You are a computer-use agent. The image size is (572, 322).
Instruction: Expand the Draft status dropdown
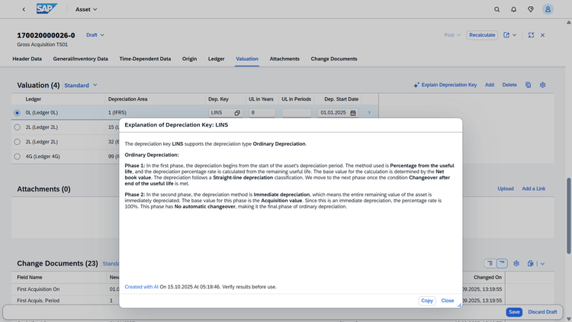[x=95, y=35]
